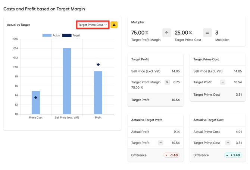Download the Actual vs Target chart
Screen dimensions: 250x170
click(114, 25)
